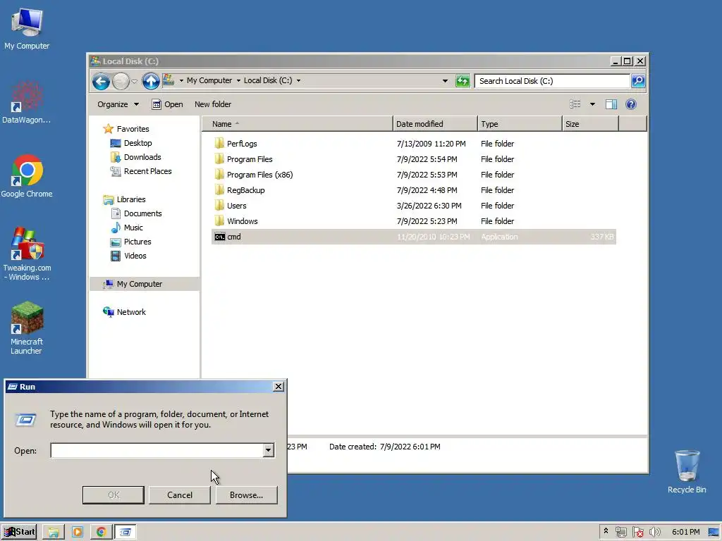Select the PerfLogs folder

413,144
